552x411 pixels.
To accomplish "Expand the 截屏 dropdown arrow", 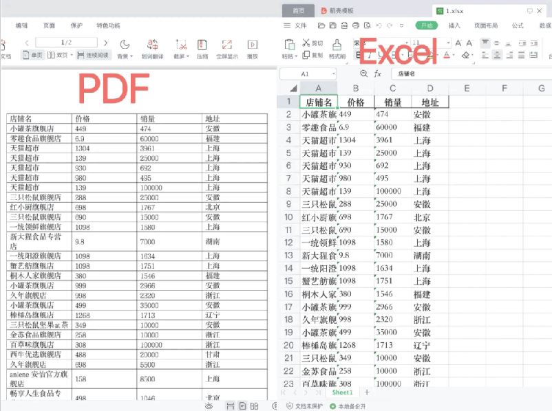I will pyautogui.click(x=188, y=56).
